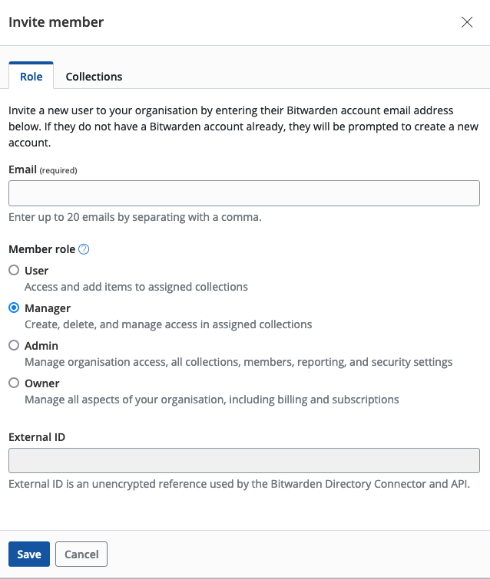Click the Manager role label text
This screenshot has height=579, width=490.
point(48,308)
